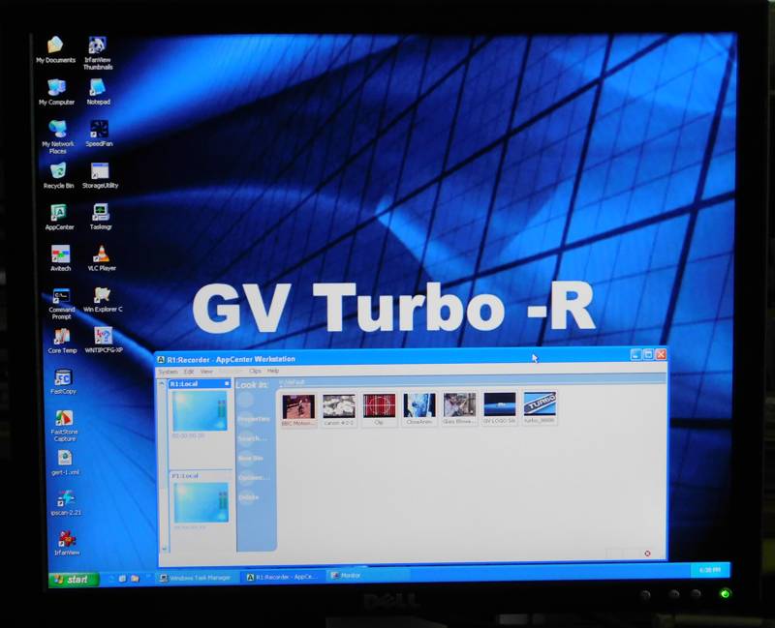Image resolution: width=775 pixels, height=628 pixels.
Task: Launch the ipscan-2.21 desktop shortcut
Action: (x=66, y=503)
